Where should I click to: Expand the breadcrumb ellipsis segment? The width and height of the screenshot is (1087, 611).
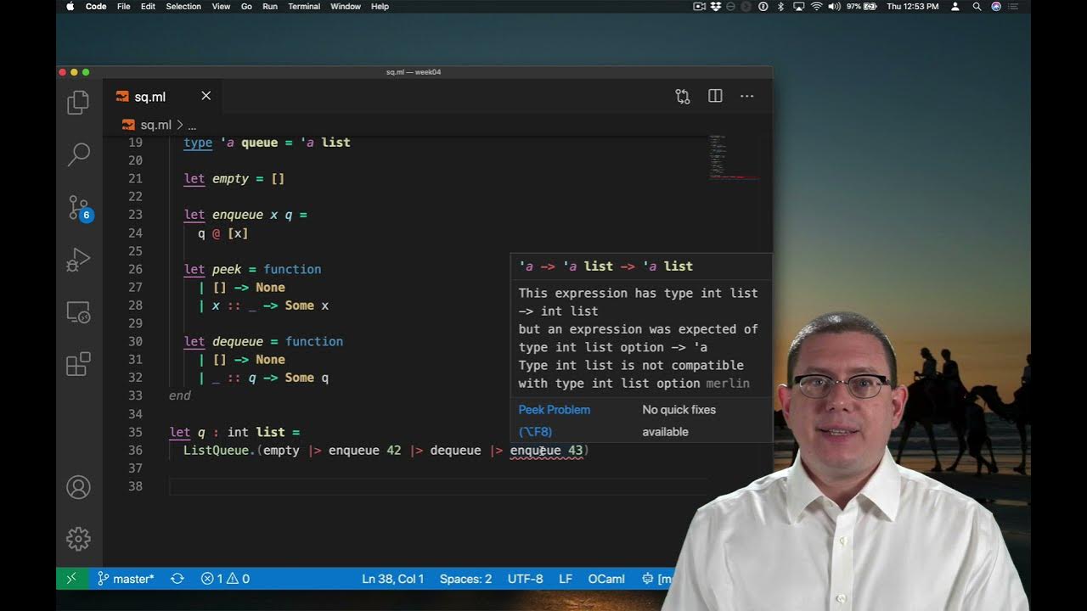click(192, 125)
